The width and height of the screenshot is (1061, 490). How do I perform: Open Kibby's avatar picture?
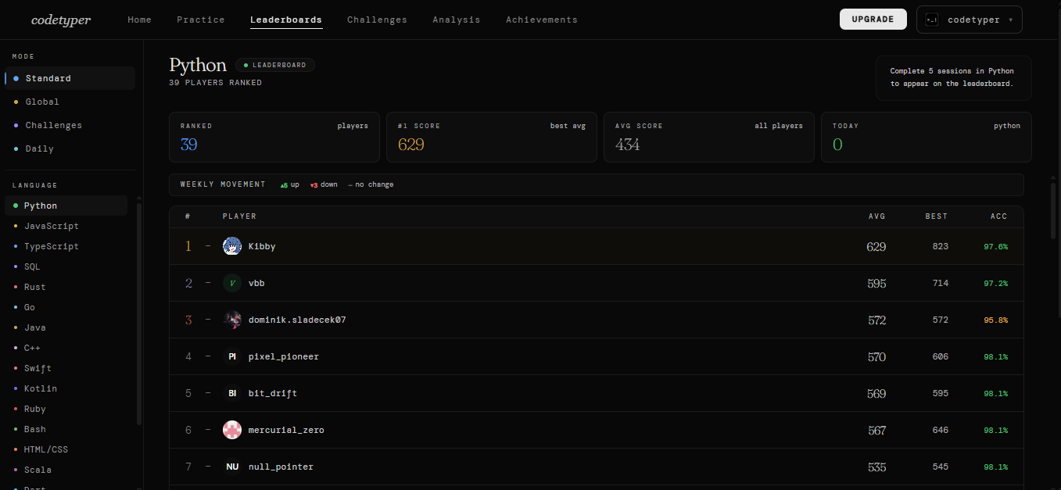(231, 246)
